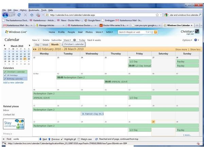Open the Options dropdown
This screenshot has width=204, height=147.
[x=187, y=40]
